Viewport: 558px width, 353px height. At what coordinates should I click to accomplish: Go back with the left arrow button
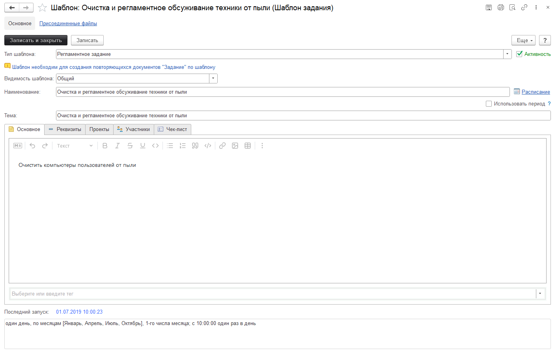(12, 8)
